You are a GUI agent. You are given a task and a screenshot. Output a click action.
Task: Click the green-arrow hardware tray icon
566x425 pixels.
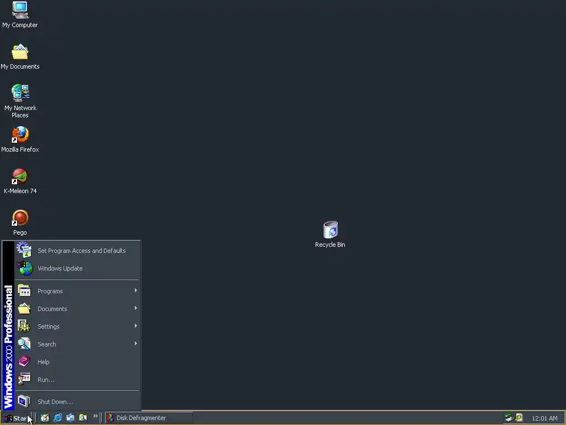509,418
